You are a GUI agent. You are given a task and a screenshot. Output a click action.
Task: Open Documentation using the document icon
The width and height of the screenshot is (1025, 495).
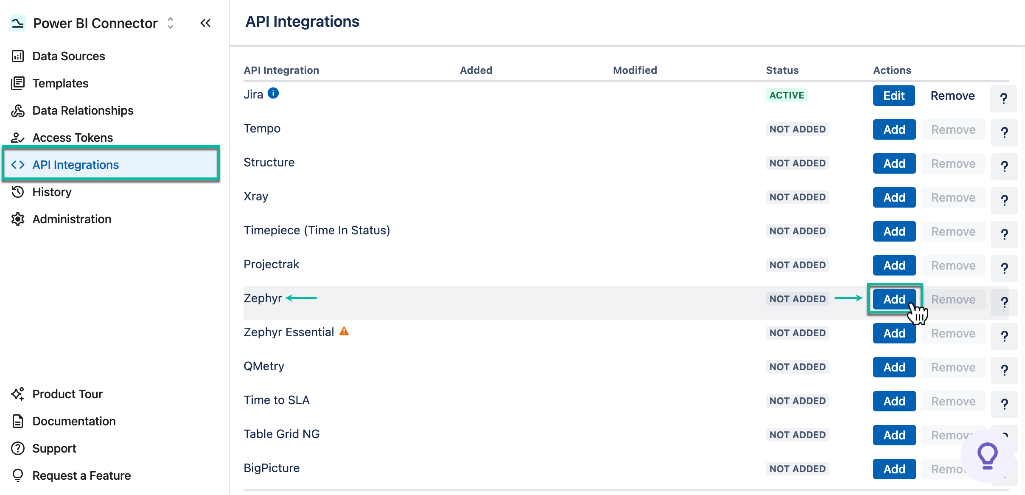coord(17,421)
